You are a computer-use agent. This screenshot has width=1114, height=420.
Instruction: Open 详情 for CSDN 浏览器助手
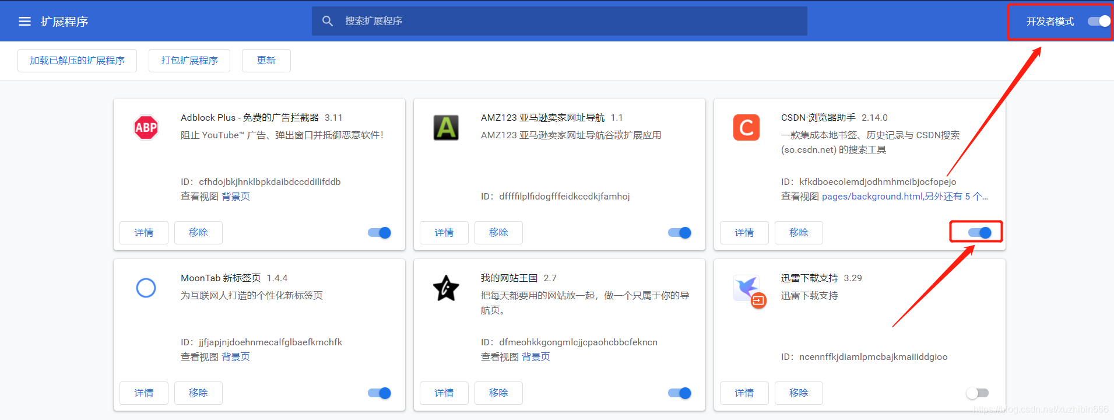pos(744,233)
